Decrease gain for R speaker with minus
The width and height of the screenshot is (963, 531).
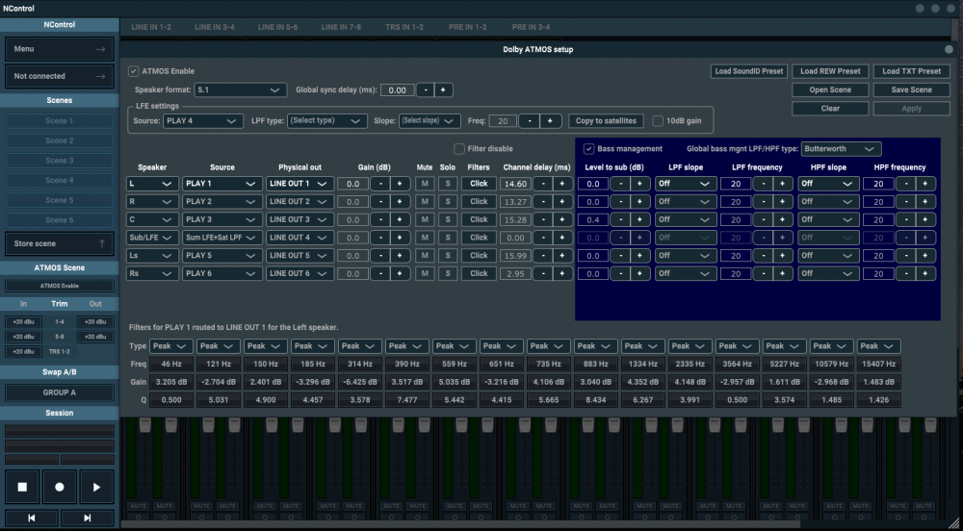(380, 202)
